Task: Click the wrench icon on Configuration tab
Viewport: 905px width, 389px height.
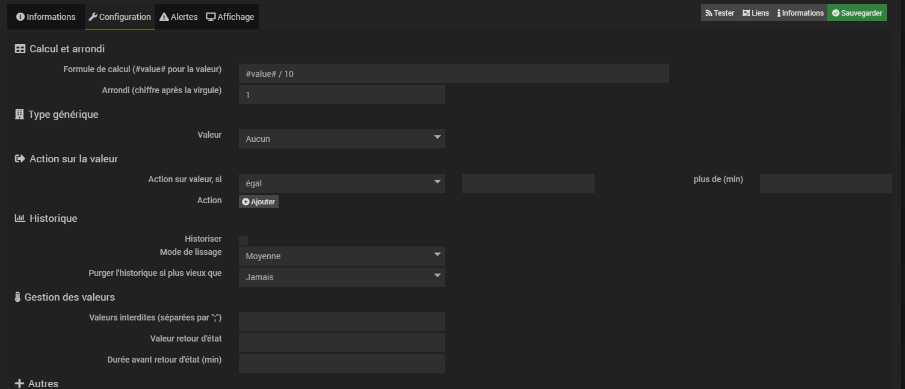Action: pos(93,17)
